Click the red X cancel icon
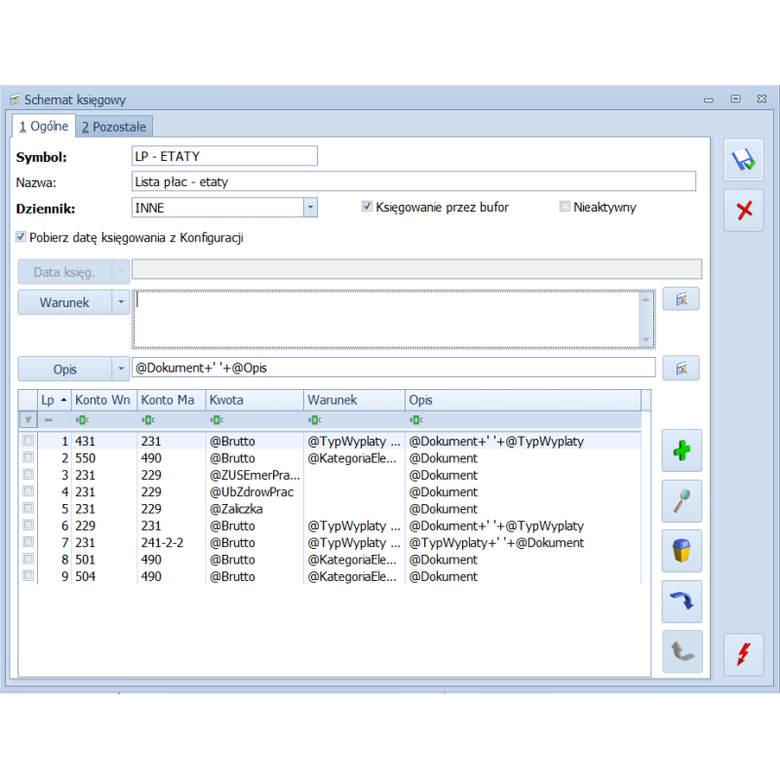Viewport: 780px width, 780px height. pyautogui.click(x=743, y=211)
